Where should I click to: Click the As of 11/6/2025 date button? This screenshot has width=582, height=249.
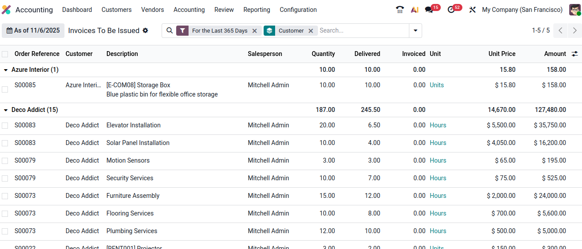click(33, 30)
